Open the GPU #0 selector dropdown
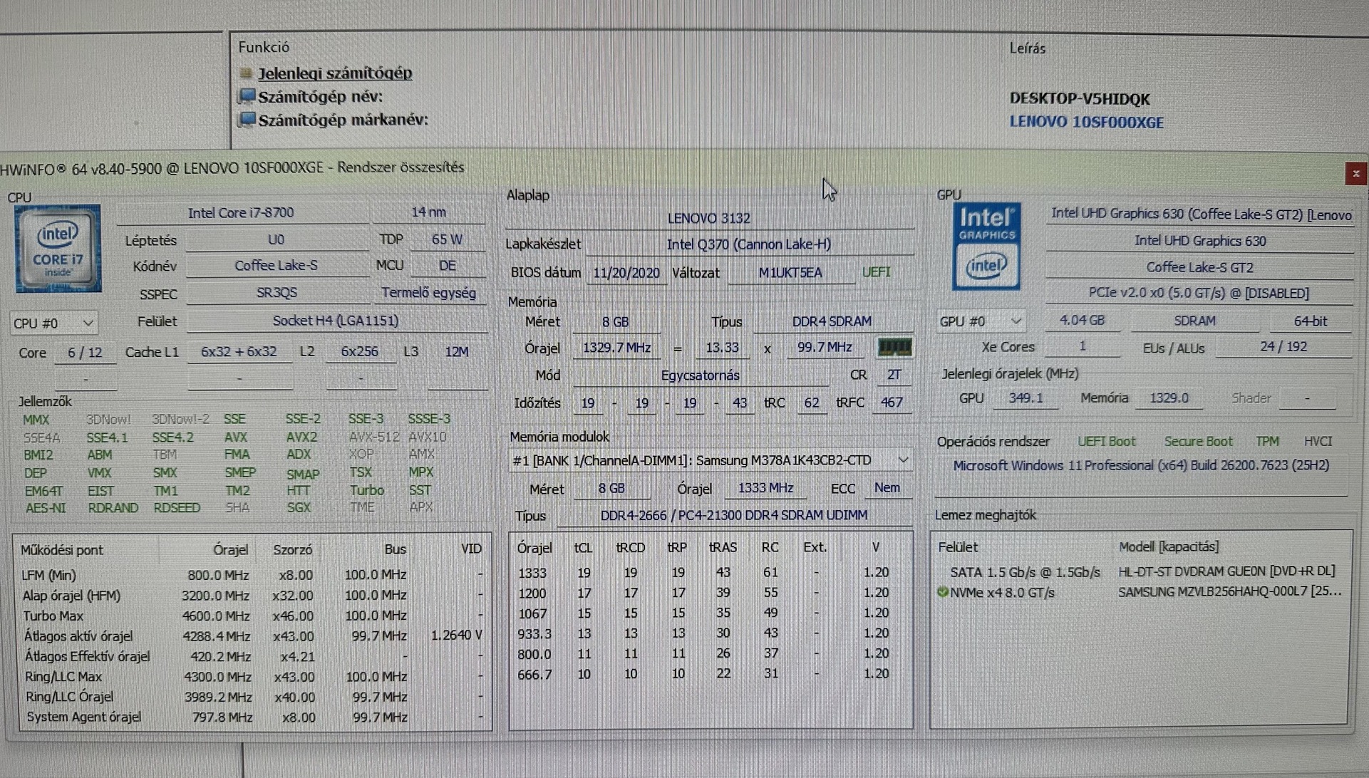 pos(981,321)
